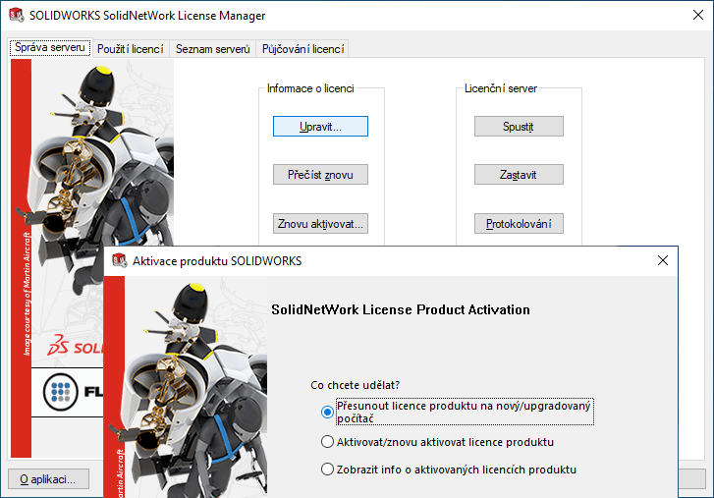Open the Správa serveru tab
714x498 pixels.
(x=50, y=47)
